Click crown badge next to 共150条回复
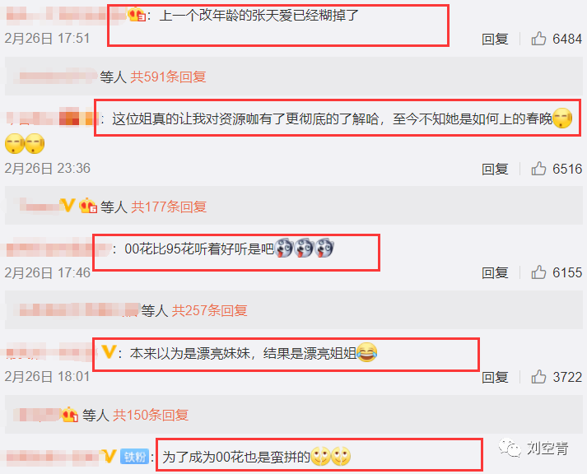 (x=70, y=414)
